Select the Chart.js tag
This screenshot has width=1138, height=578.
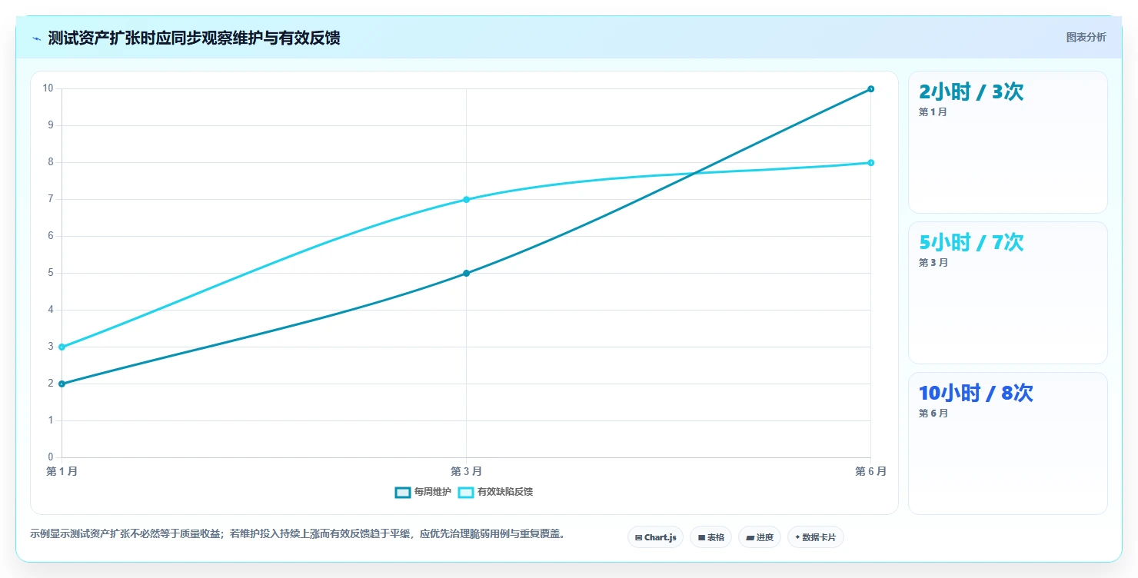click(x=655, y=537)
